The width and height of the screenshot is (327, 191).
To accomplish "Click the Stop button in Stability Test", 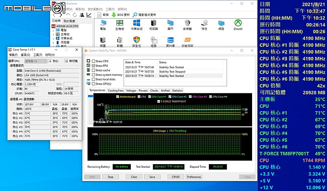I will pyautogui.click(x=110, y=177).
